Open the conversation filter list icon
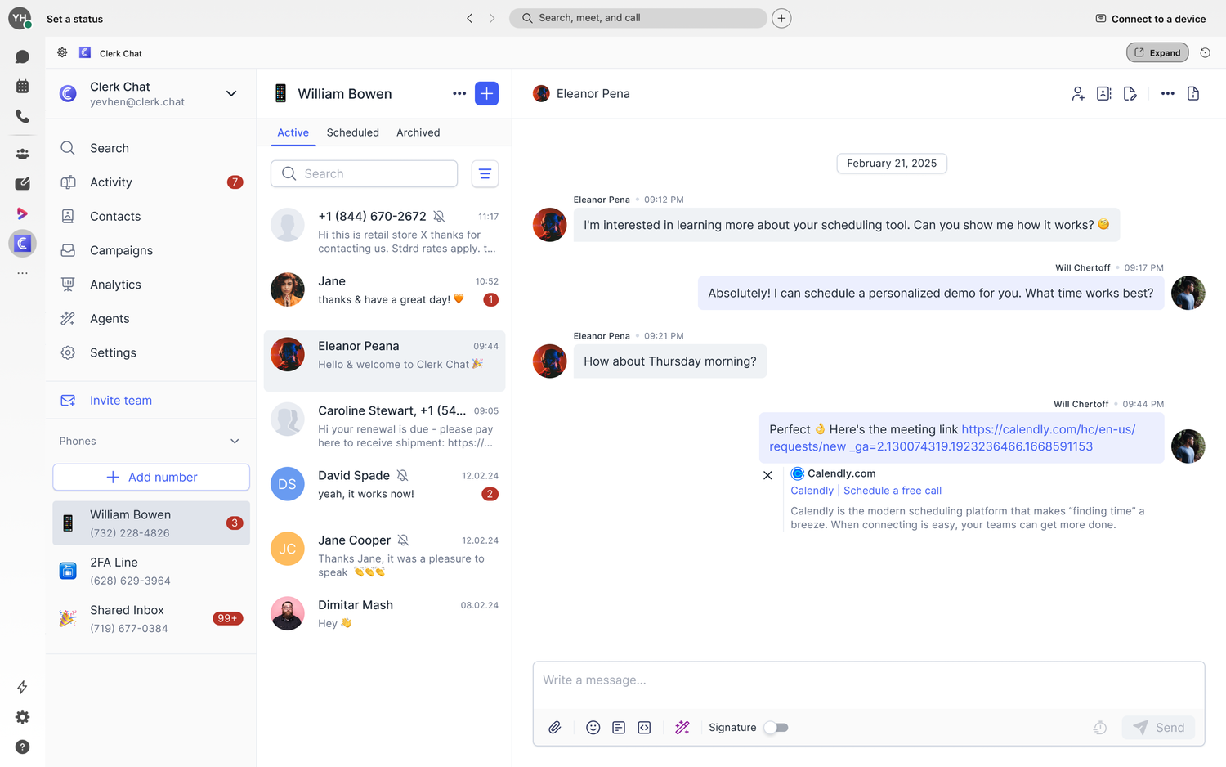 [x=485, y=174]
